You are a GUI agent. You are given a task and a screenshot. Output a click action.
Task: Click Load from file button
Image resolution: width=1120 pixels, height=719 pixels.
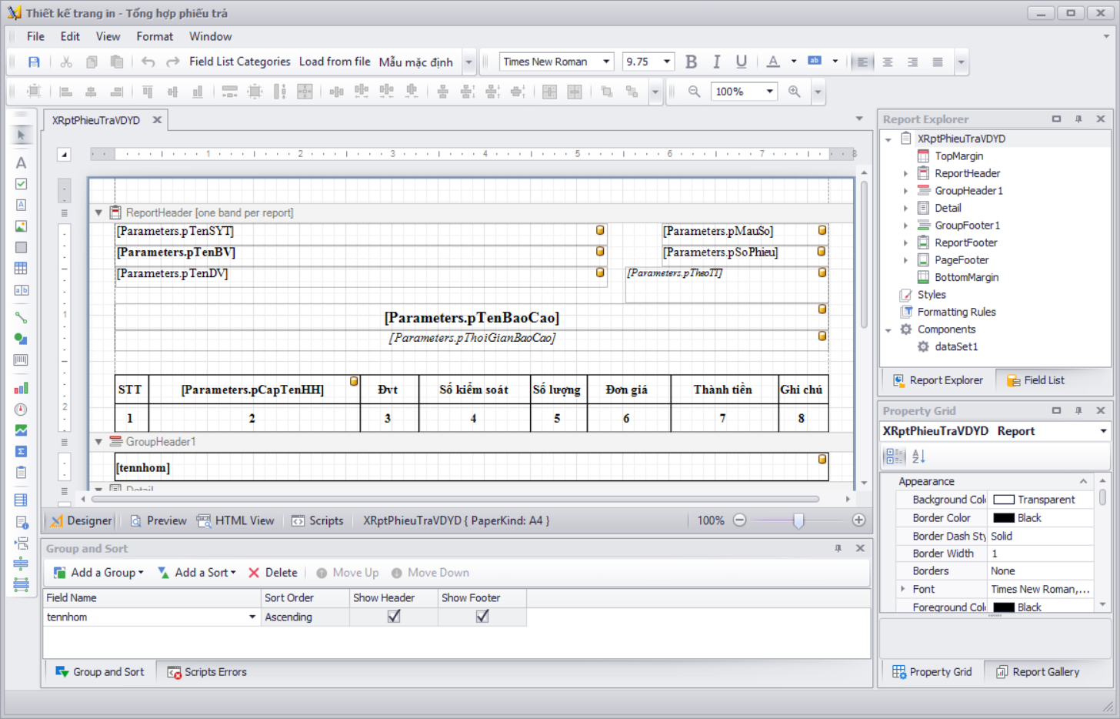click(335, 62)
